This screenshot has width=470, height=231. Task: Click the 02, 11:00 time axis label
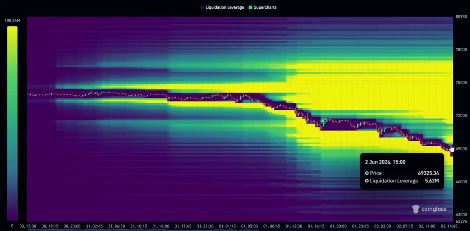[x=427, y=226]
